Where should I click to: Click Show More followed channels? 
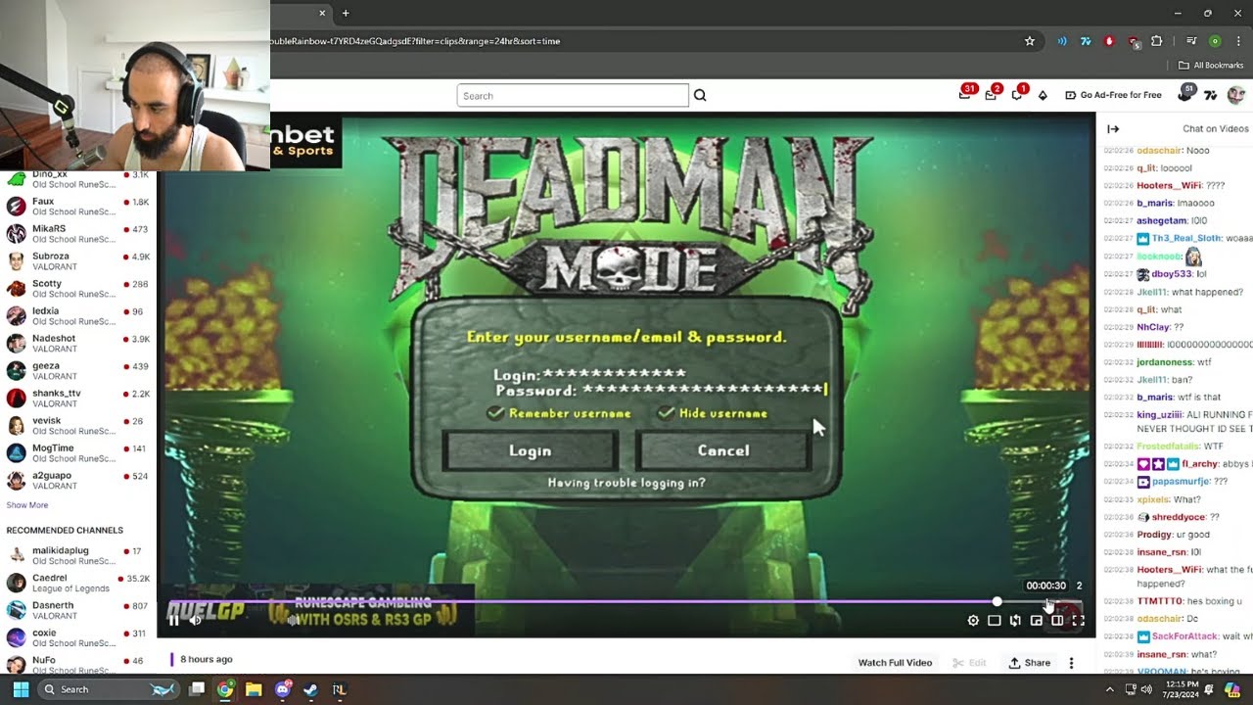(x=27, y=505)
